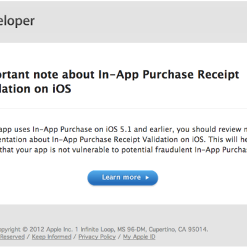
Task: Open the Privacy Policy footer link
Action: (x=97, y=237)
